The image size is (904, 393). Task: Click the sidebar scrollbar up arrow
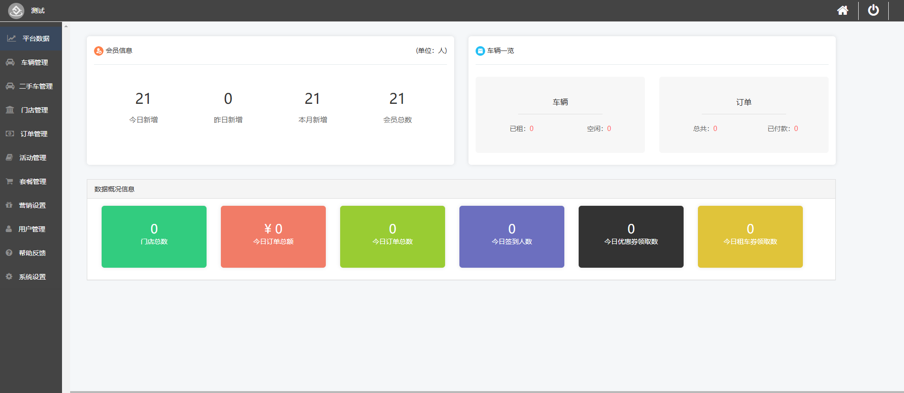point(66,26)
